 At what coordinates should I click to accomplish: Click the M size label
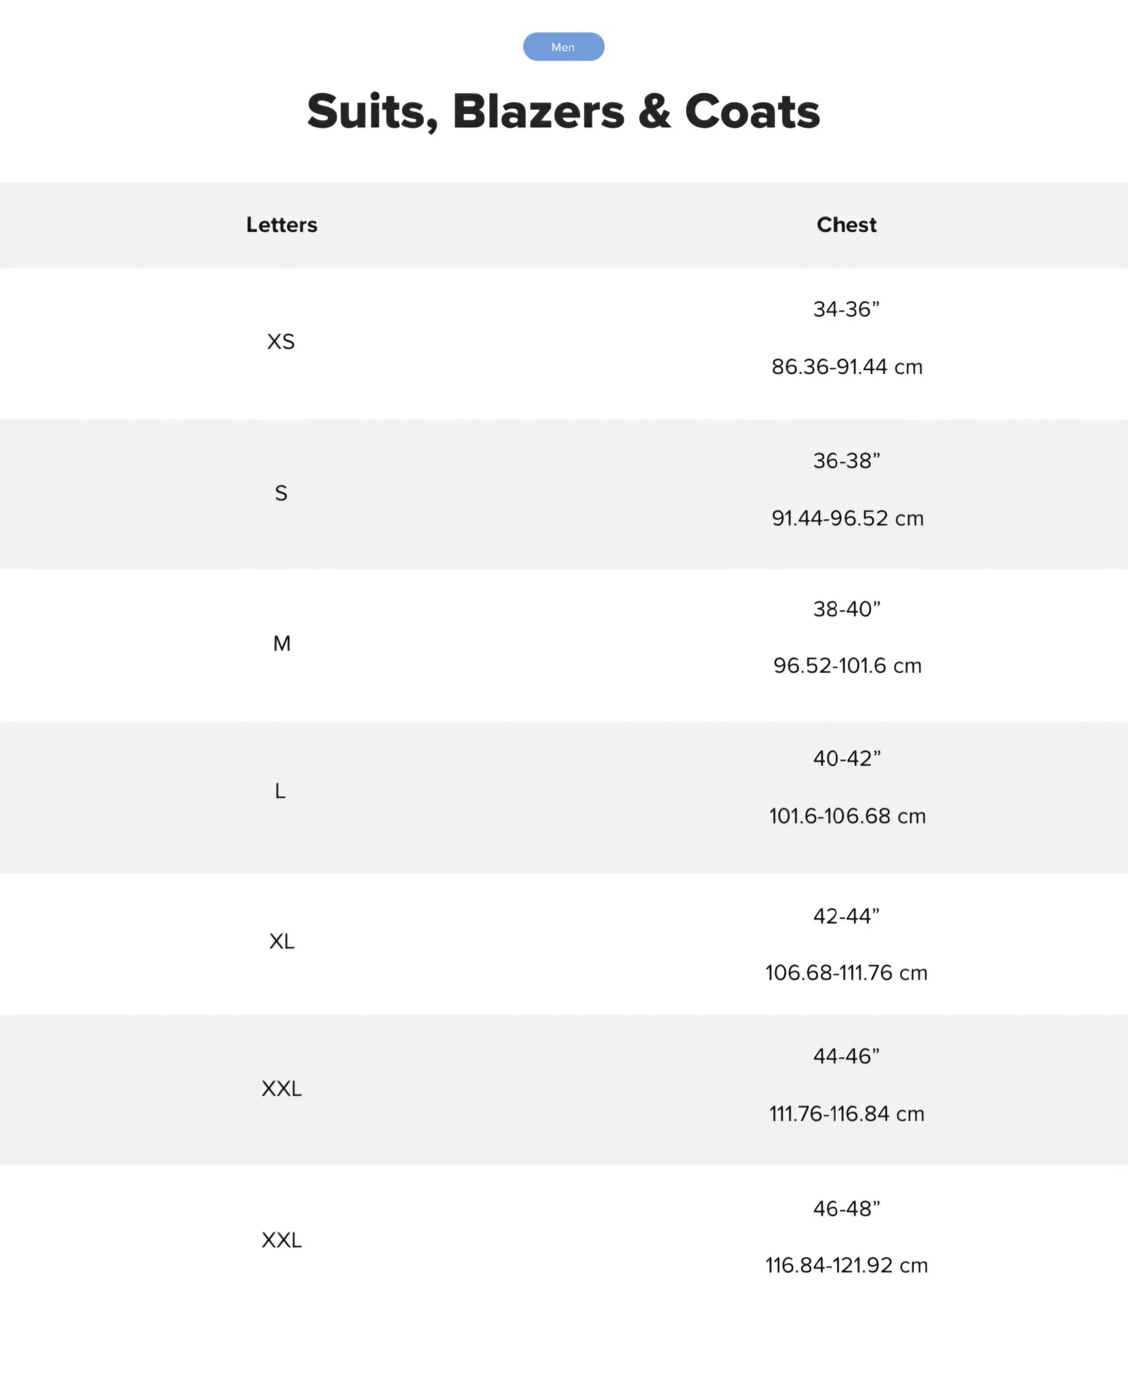coord(282,643)
